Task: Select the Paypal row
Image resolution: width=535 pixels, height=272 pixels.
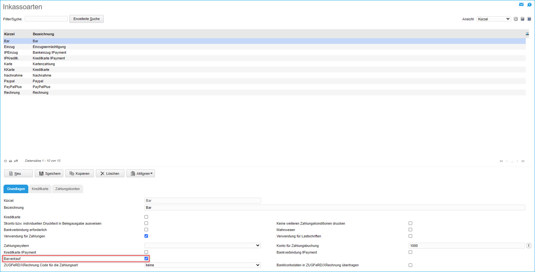Action: 264,81
